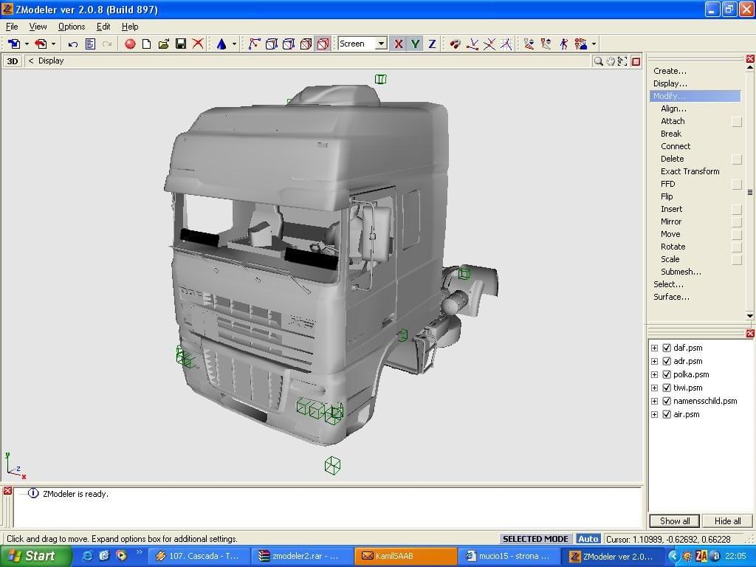Viewport: 756px width, 567px height.
Task: Toggle visibility checkbox for daf.psm
Action: coord(667,348)
